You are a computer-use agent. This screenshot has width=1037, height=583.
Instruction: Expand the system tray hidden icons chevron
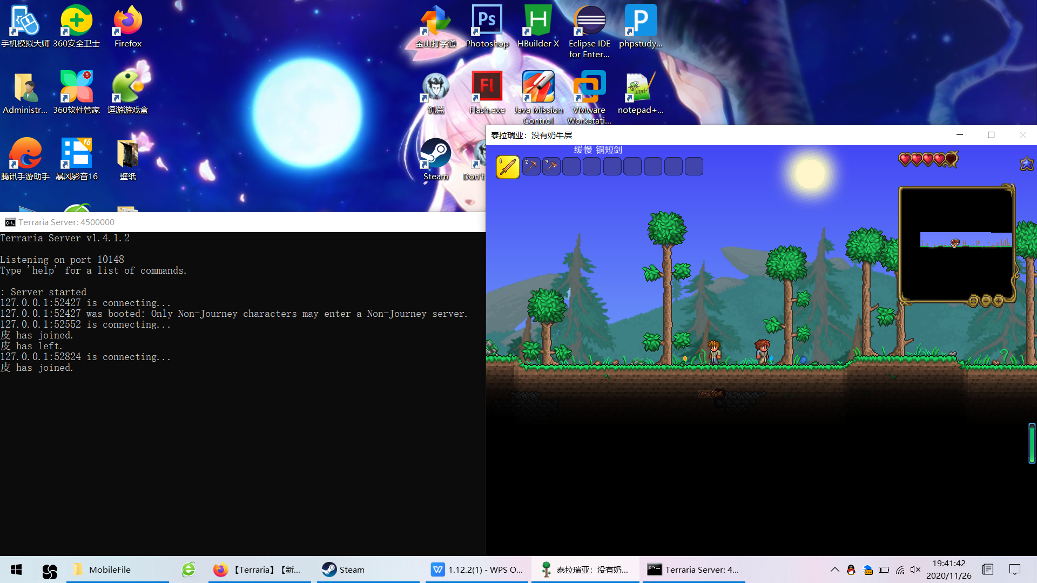(x=834, y=570)
